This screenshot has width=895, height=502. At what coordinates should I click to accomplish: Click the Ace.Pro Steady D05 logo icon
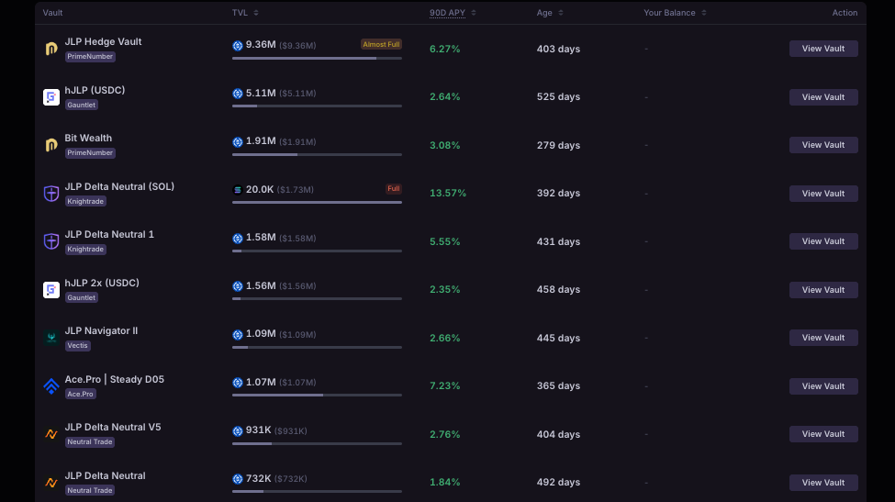(x=51, y=386)
